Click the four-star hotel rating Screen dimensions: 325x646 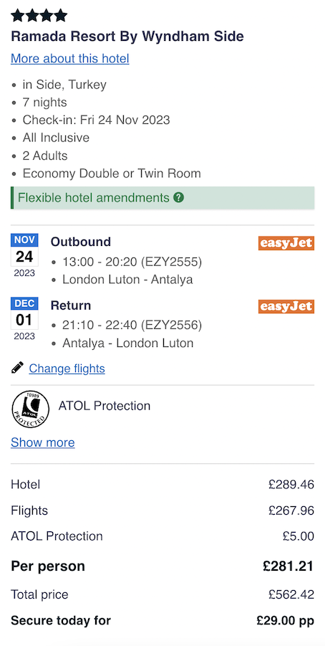point(39,16)
